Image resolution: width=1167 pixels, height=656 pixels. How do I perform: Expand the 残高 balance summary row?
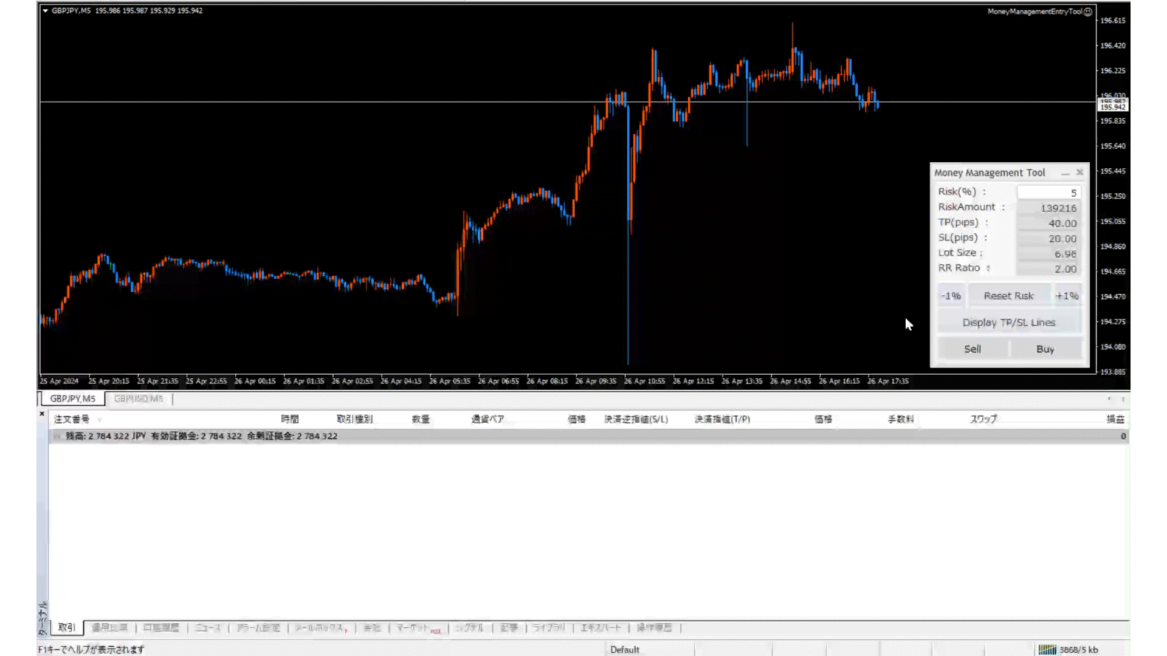click(x=57, y=436)
